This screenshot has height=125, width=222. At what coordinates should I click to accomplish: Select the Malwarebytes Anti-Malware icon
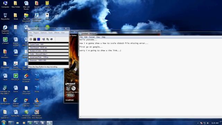click(37, 114)
